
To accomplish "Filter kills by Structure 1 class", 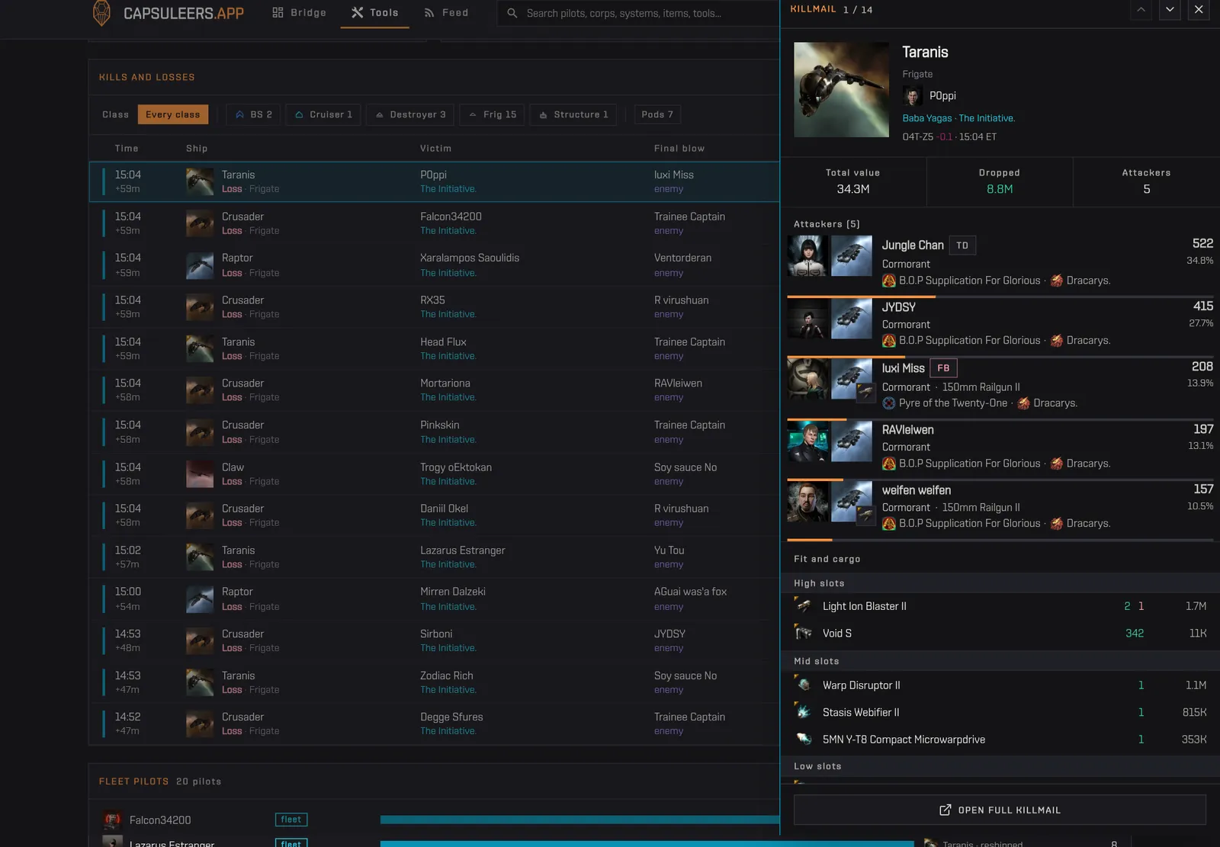I will [x=573, y=114].
